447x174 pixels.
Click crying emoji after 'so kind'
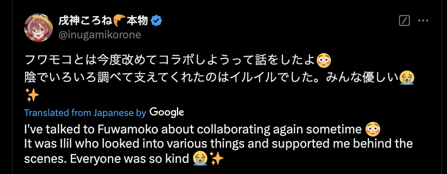pyautogui.click(x=200, y=159)
